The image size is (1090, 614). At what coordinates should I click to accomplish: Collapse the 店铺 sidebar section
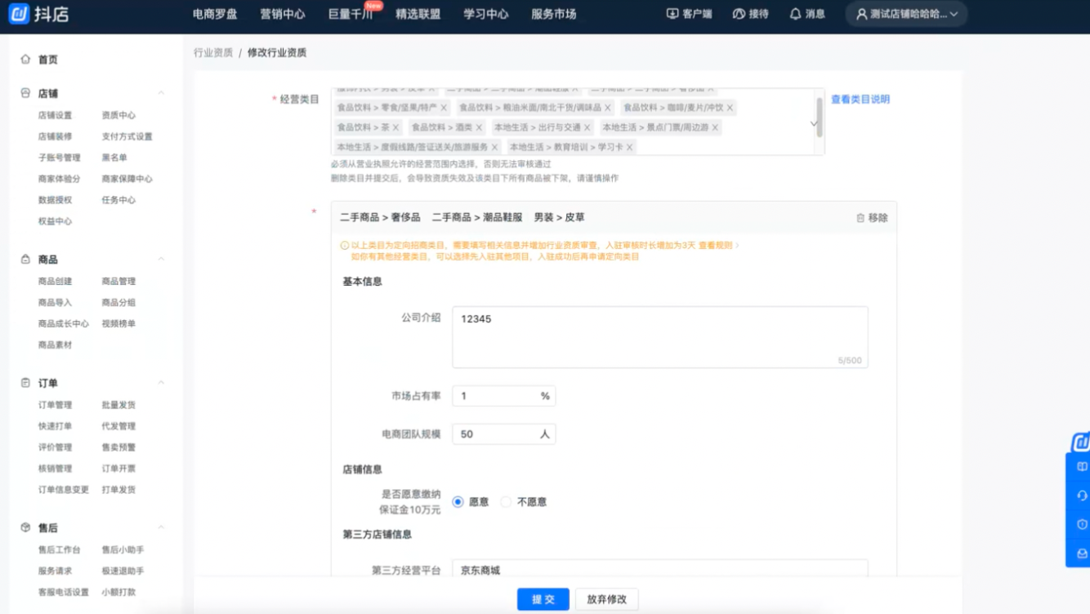point(161,93)
